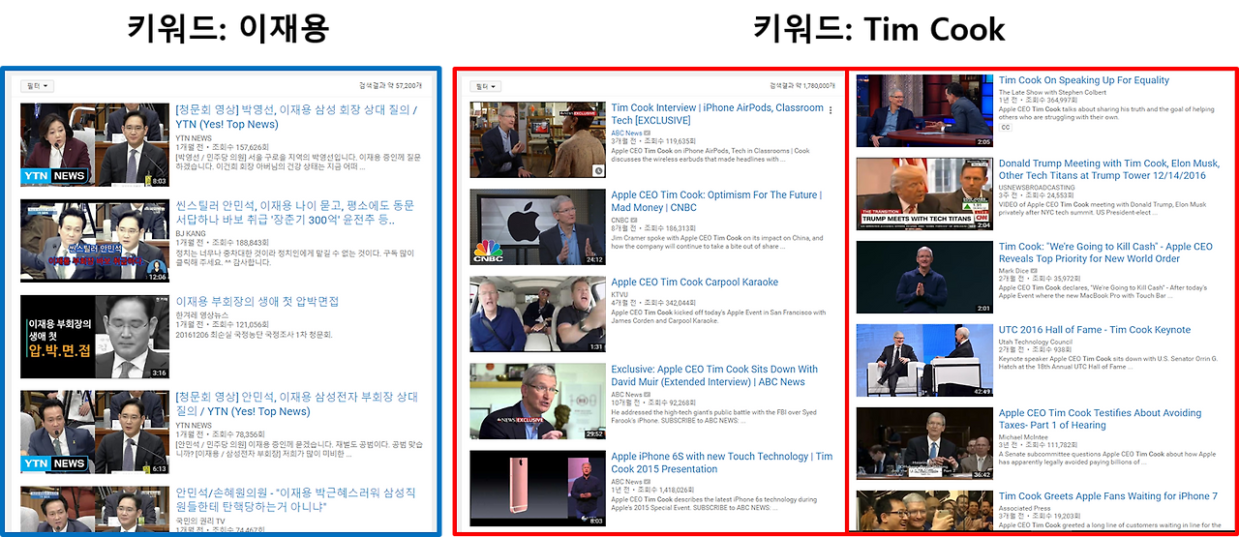Visit YTN NEWS channel under the 안민석 삼성전자 video
This screenshot has width=1239, height=537.
coord(194,425)
